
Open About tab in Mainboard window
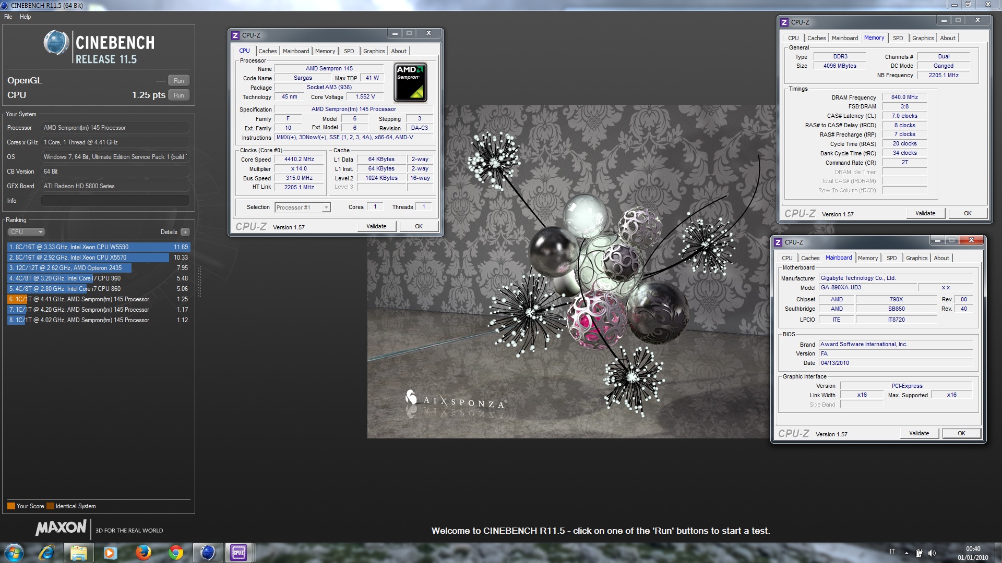click(941, 258)
